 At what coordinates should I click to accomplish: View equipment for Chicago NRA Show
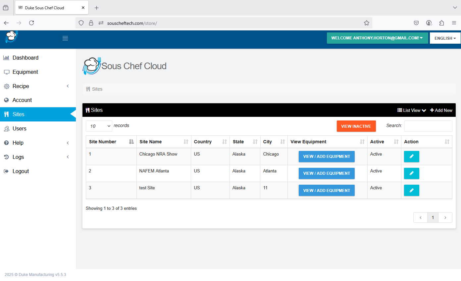327,157
